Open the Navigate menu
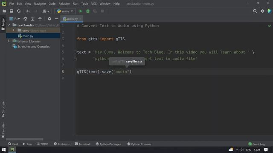Viewport: 273px width, 153px height. pyautogui.click(x=40, y=4)
